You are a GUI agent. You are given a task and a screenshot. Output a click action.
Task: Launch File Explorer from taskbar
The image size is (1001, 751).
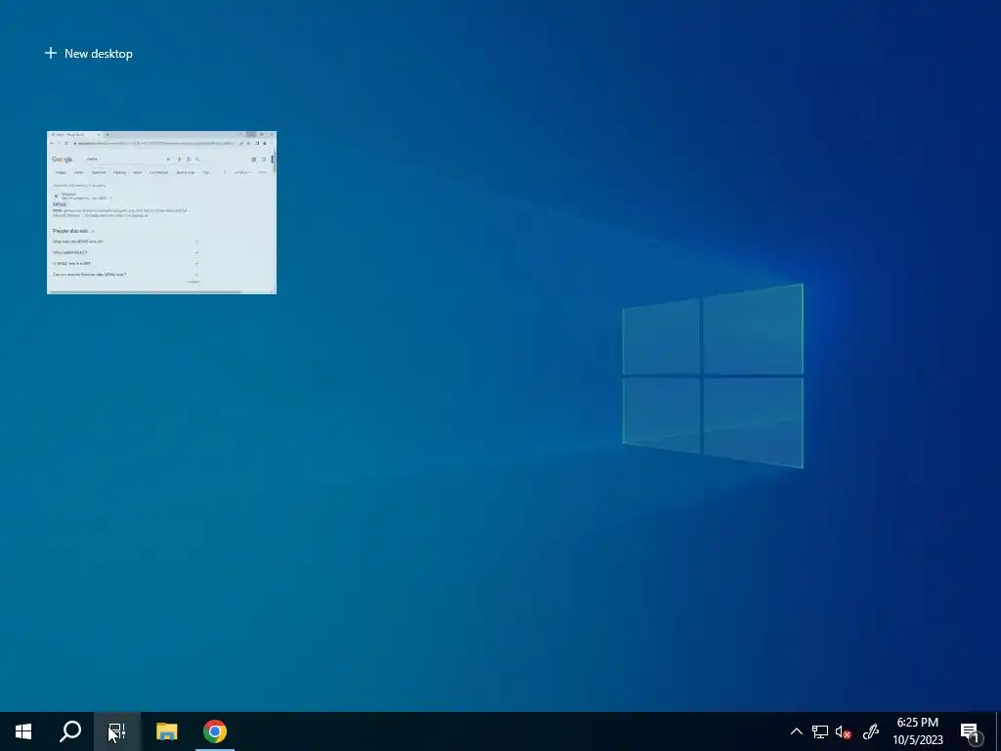(x=166, y=731)
